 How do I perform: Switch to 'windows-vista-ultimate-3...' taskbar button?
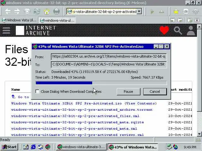(81, 147)
